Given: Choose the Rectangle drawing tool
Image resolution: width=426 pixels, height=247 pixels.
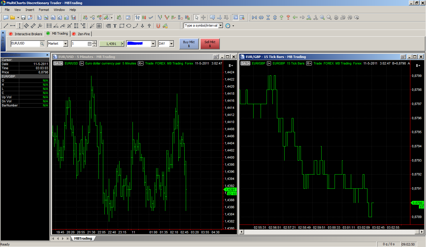Looking at the screenshot, I should click(x=122, y=26).
